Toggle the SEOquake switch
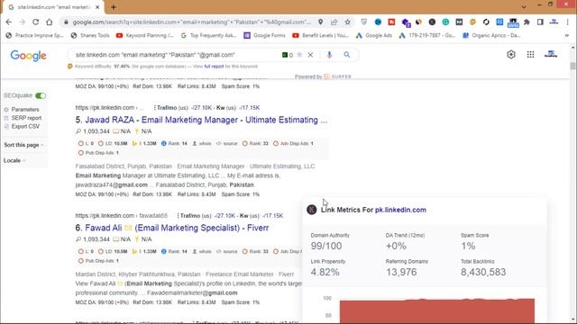Viewport: 577px width, 324px height. 41,95
